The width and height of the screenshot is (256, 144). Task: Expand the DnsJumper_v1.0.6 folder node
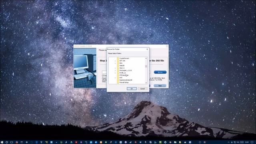point(115,70)
